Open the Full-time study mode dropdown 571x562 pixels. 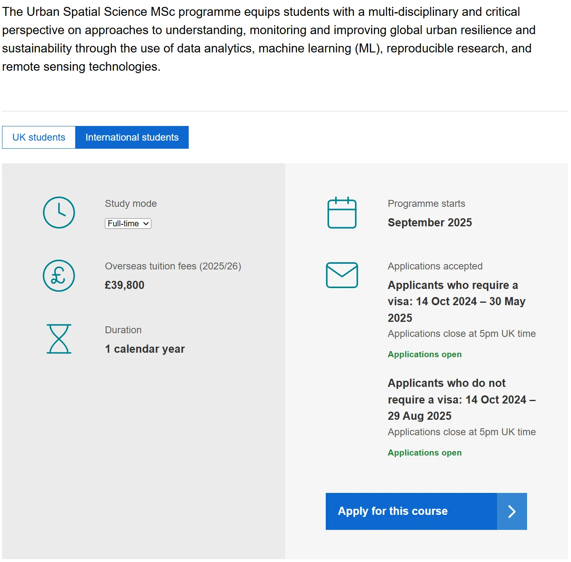pyautogui.click(x=128, y=223)
